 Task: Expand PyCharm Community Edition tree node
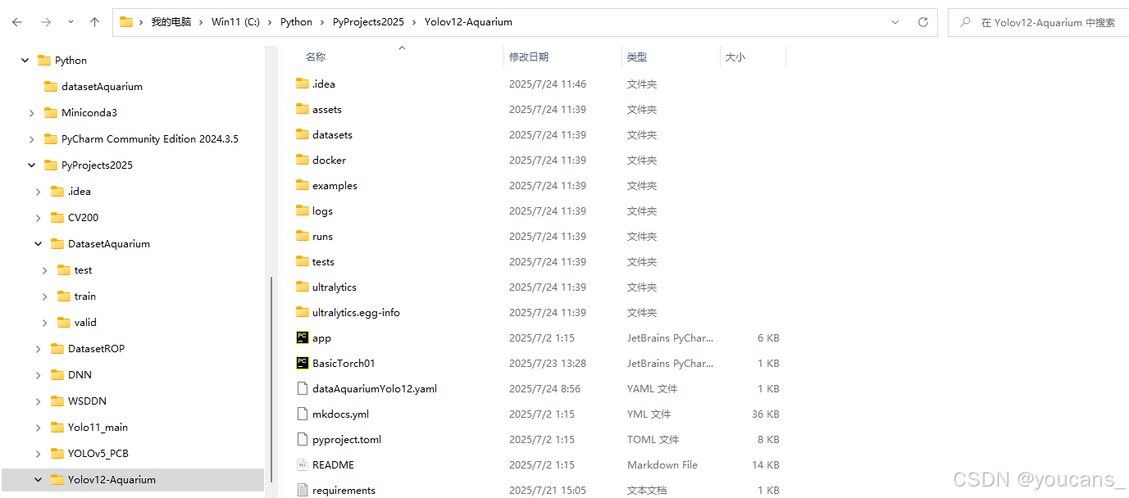click(31, 139)
